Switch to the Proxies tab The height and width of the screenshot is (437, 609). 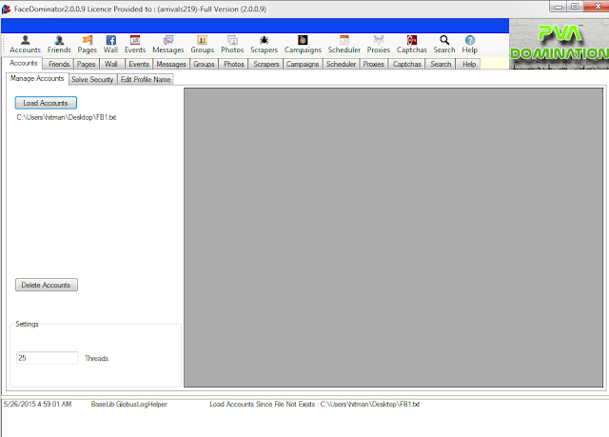[374, 64]
